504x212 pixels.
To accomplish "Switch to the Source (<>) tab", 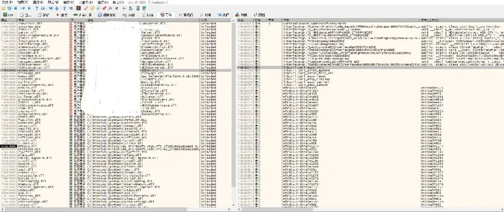I will click(x=186, y=15).
